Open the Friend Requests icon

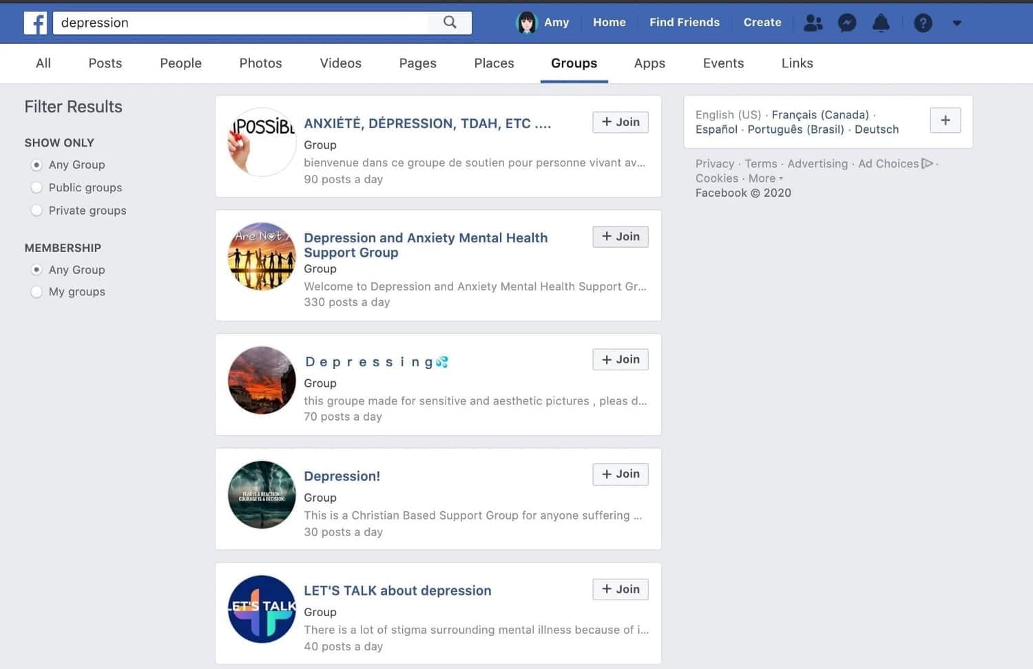coord(813,23)
